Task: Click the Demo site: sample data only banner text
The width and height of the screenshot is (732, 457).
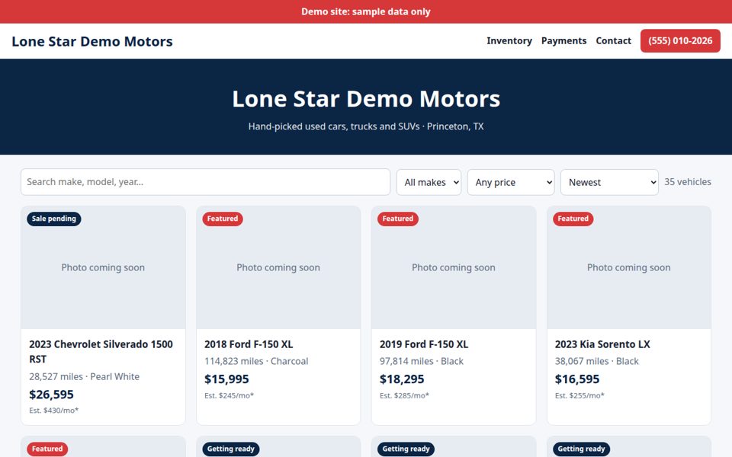Action: tap(365, 11)
